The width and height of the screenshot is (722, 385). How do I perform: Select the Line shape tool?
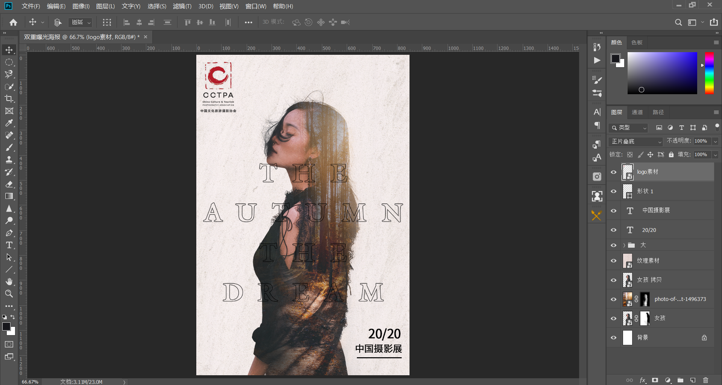[9, 269]
